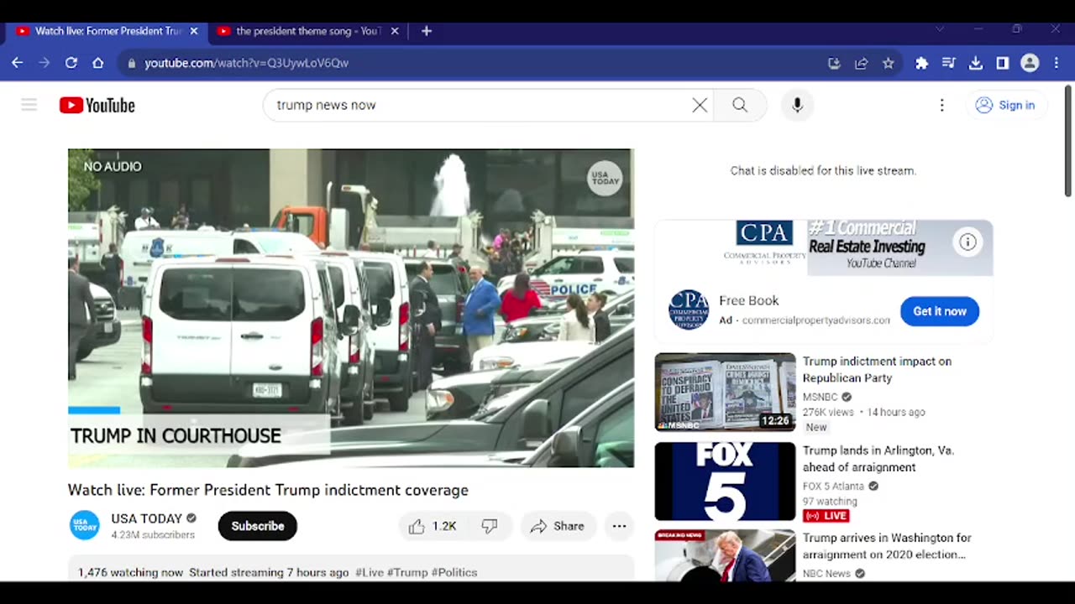Image resolution: width=1075 pixels, height=604 pixels.
Task: Run the search with the magnifier button
Action: coord(739,105)
